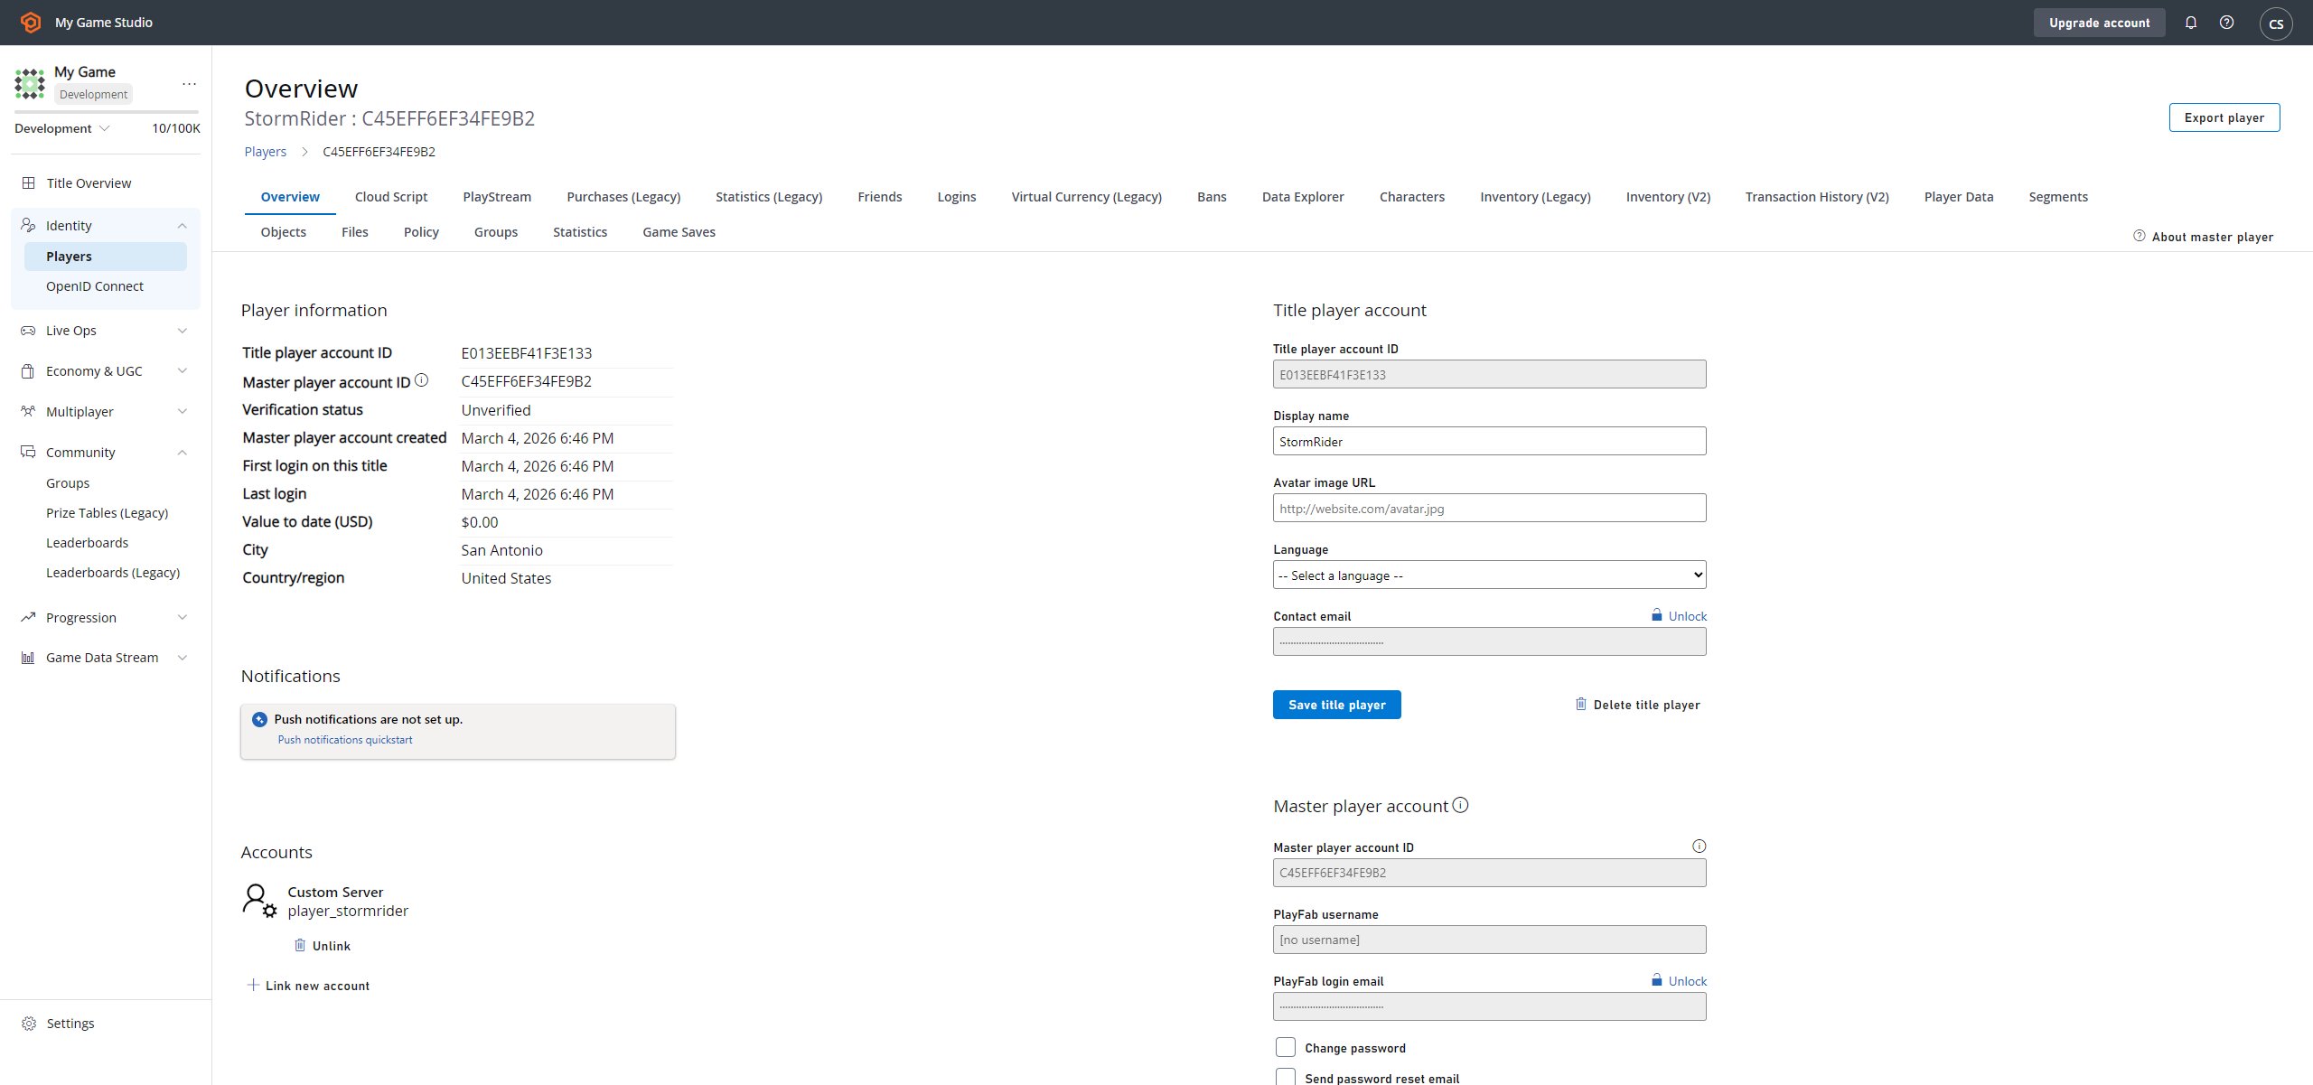Expand the Economy & UGC section chevron
This screenshot has height=1085, width=2313.
pos(183,371)
